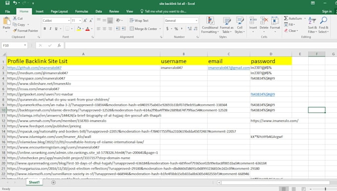The width and height of the screenshot is (337, 191).
Task: Click the horizontal scrollbar track
Action: pos(276,183)
